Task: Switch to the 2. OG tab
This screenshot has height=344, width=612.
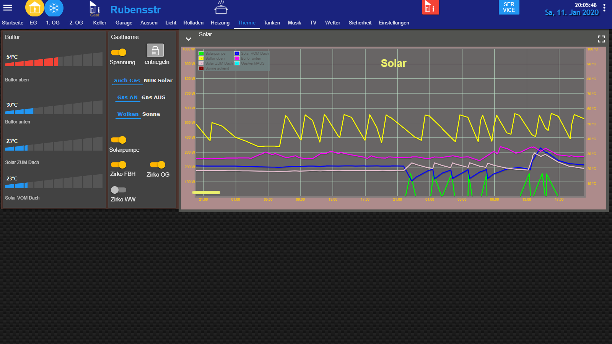Action: click(76, 23)
